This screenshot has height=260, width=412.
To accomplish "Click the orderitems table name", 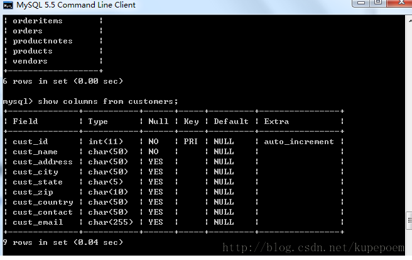I will (38, 21).
